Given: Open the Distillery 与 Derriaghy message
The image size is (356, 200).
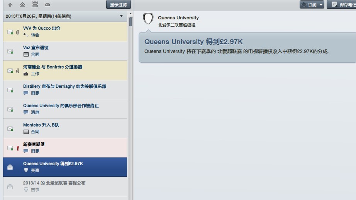Looking at the screenshot, I should click(64, 86).
